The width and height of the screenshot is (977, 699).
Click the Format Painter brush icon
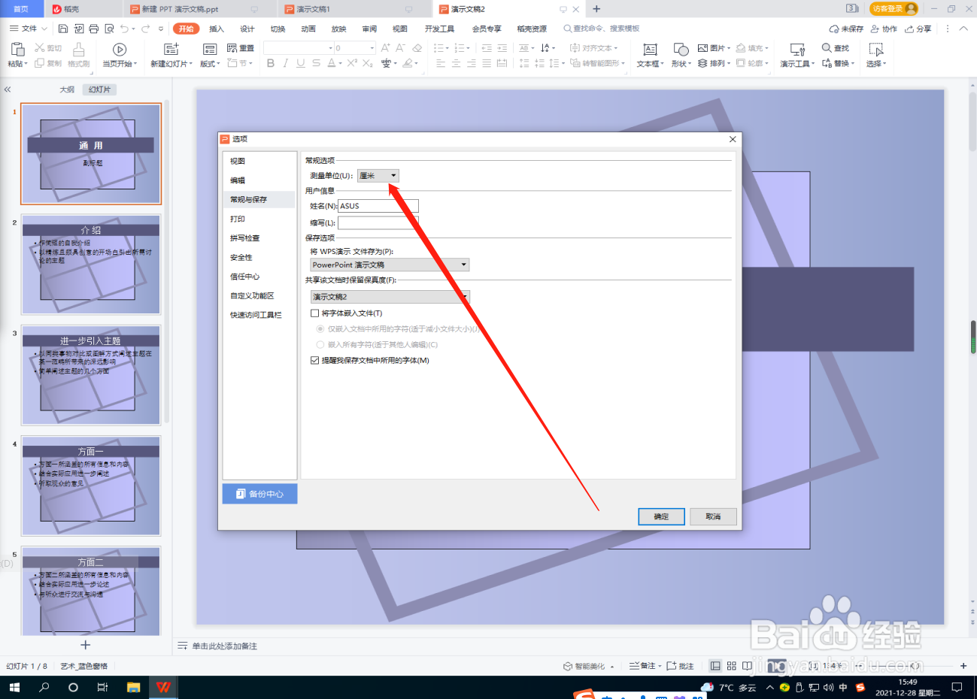pyautogui.click(x=78, y=50)
